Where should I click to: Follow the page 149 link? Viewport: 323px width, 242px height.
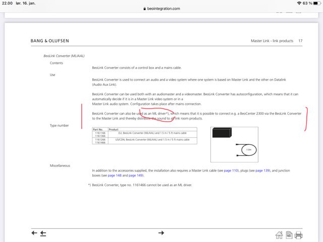point(136,175)
